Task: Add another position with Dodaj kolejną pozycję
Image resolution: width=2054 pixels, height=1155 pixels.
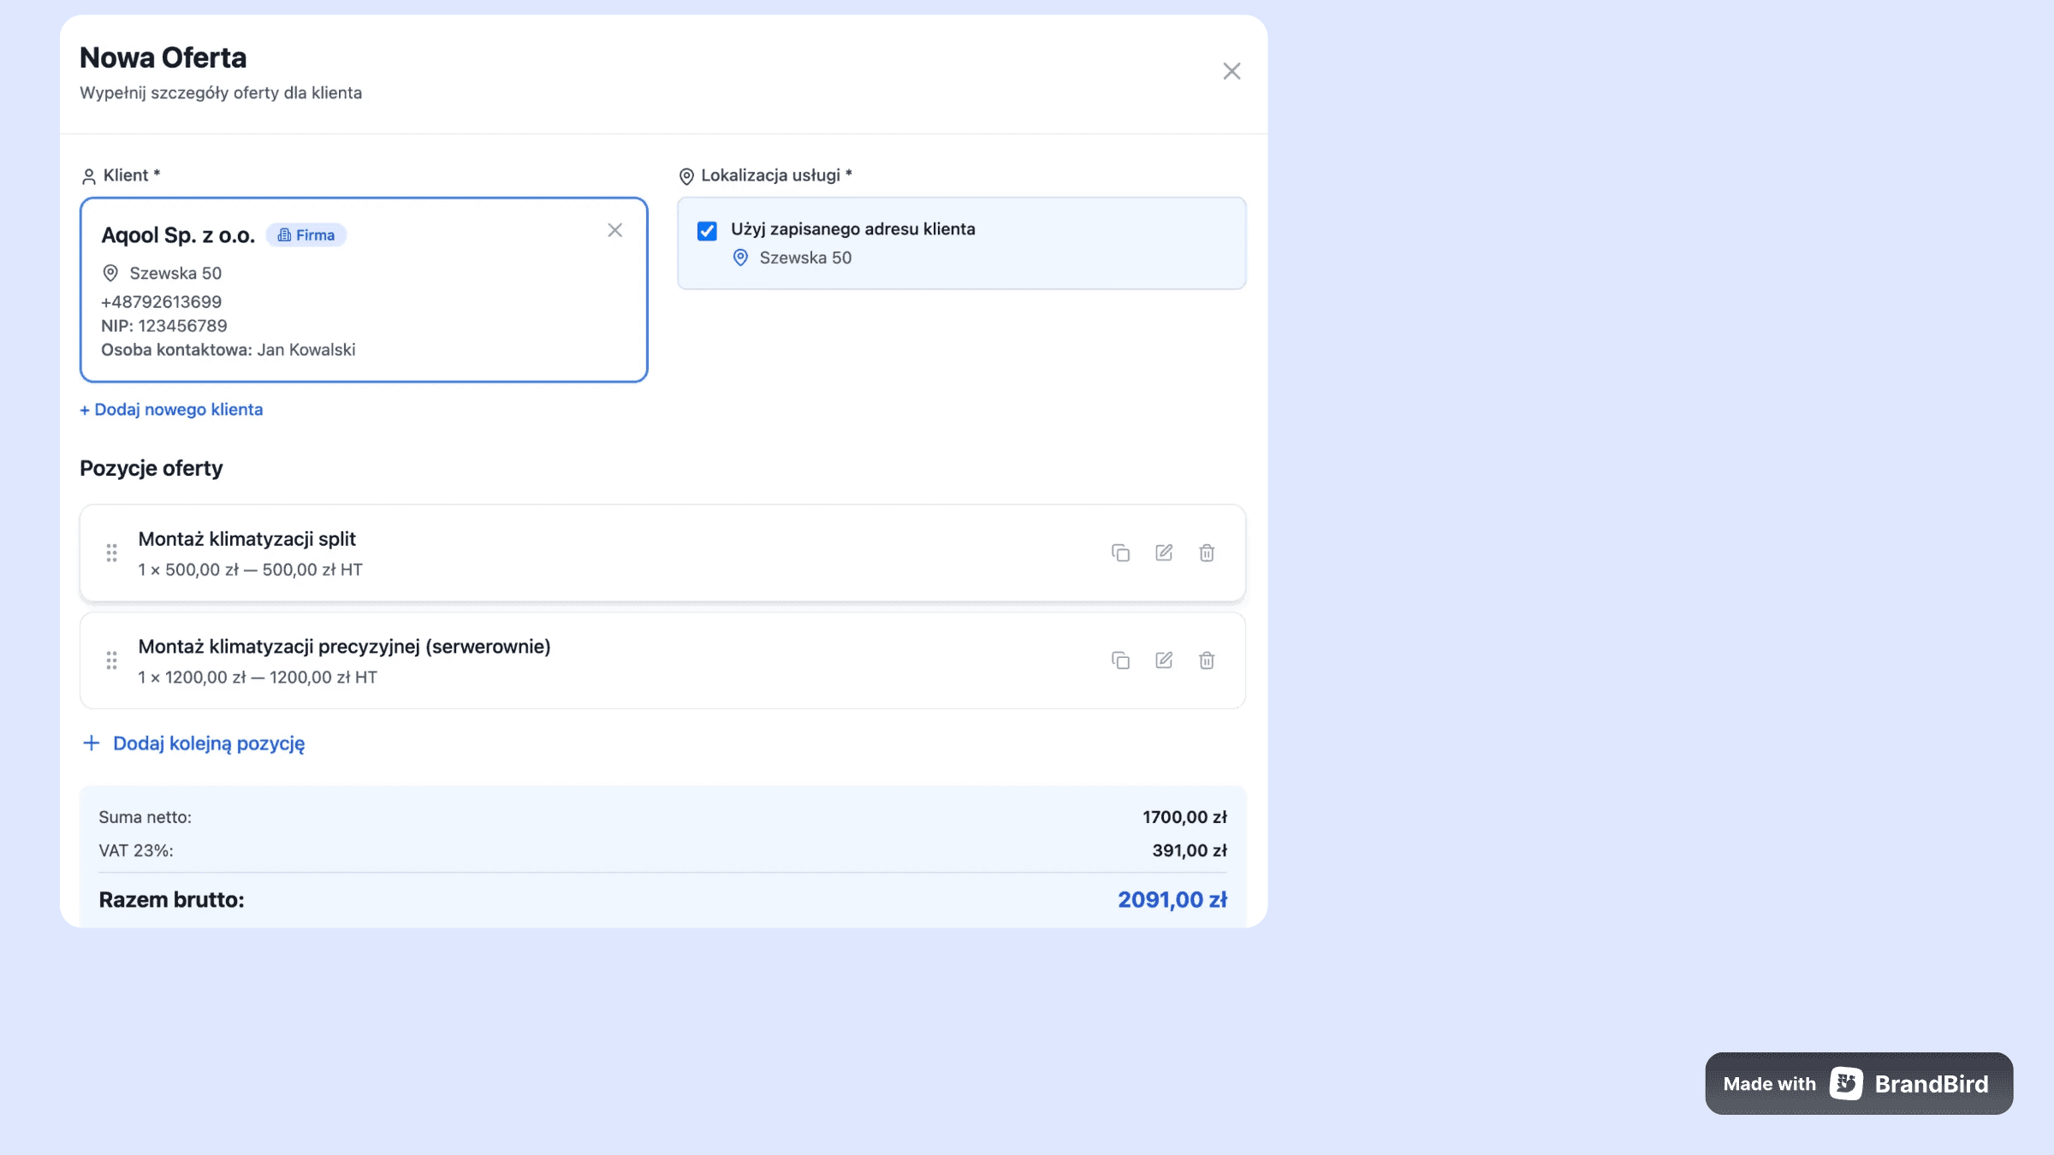Action: click(x=208, y=743)
